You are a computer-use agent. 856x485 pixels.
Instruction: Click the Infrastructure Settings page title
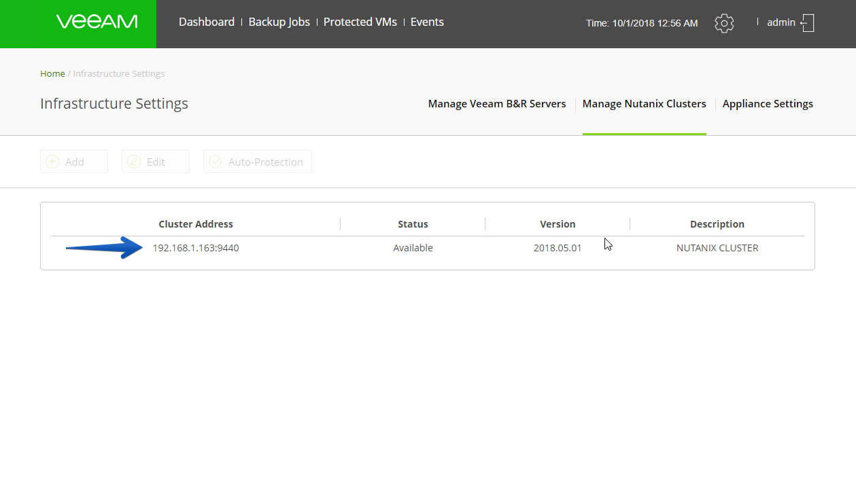pos(114,104)
